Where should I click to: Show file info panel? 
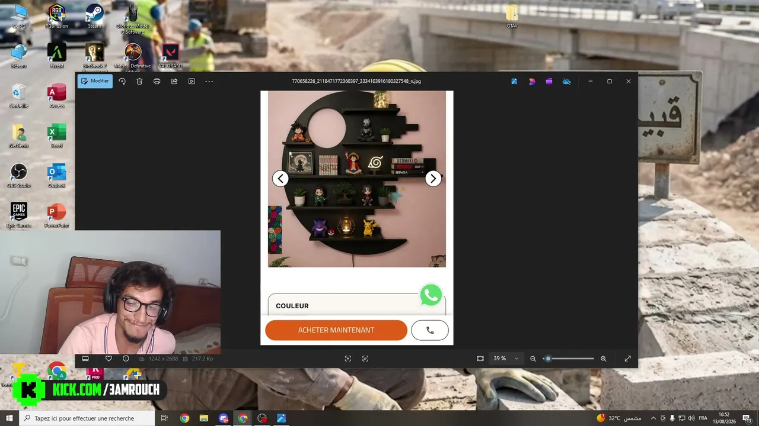[126, 359]
